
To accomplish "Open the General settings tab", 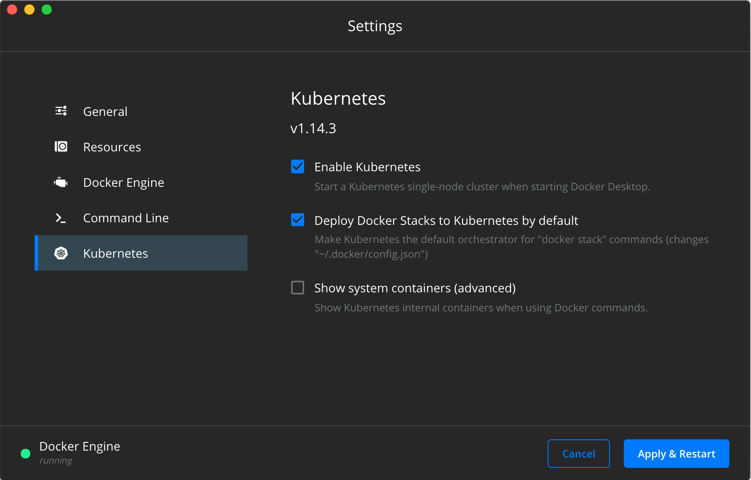I will coord(105,112).
